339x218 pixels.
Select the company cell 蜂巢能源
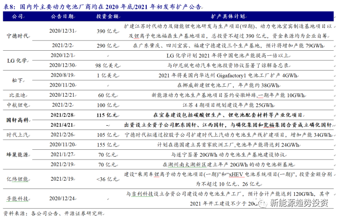[x=18, y=155]
